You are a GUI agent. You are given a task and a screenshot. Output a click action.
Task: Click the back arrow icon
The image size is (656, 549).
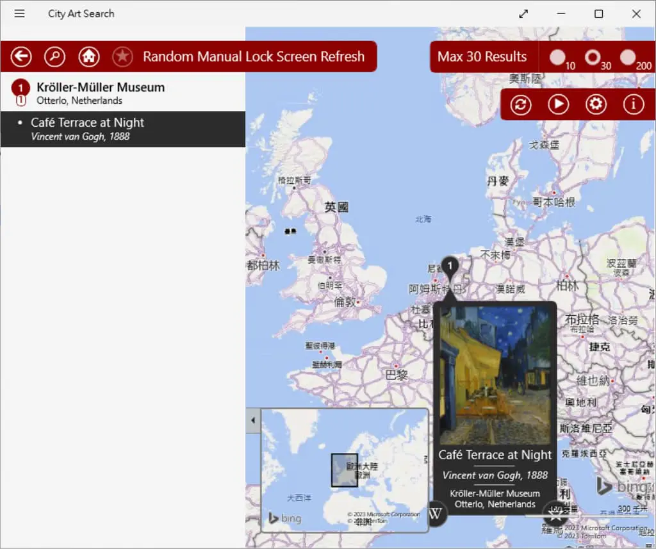pos(21,56)
